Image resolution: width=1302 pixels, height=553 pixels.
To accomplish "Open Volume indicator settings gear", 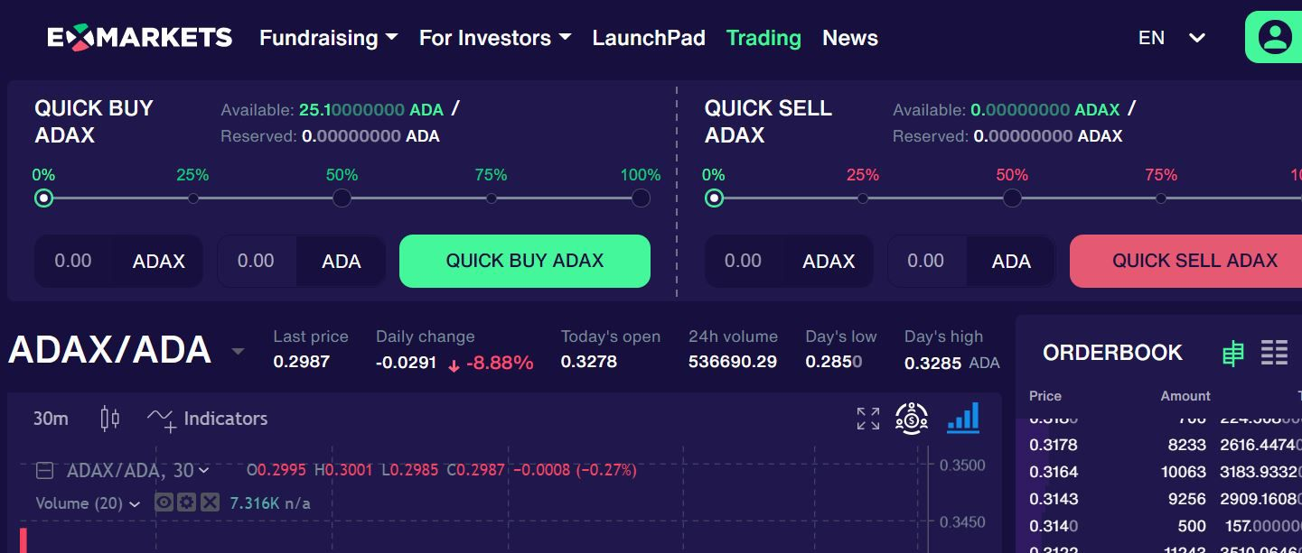I will coord(187,502).
